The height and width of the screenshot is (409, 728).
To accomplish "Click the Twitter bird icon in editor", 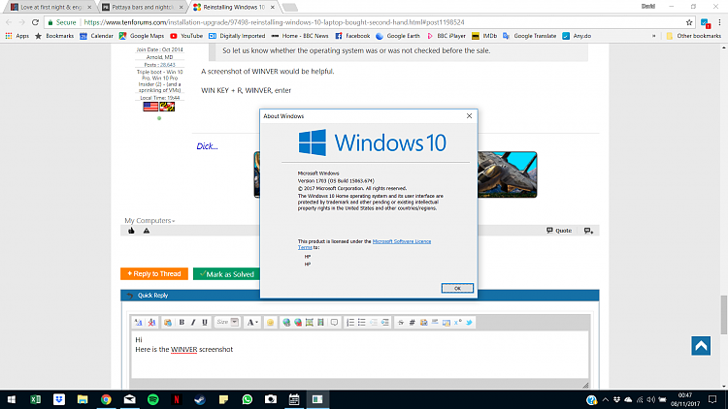I will click(469, 323).
